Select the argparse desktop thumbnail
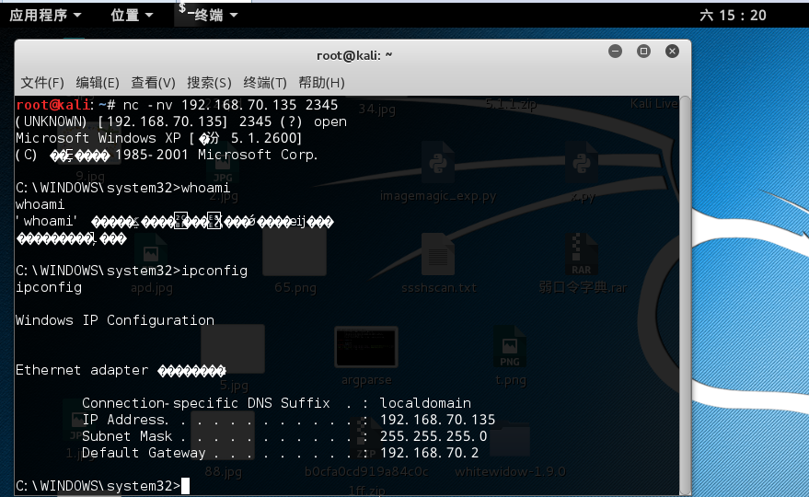The height and width of the screenshot is (497, 809). coord(366,356)
